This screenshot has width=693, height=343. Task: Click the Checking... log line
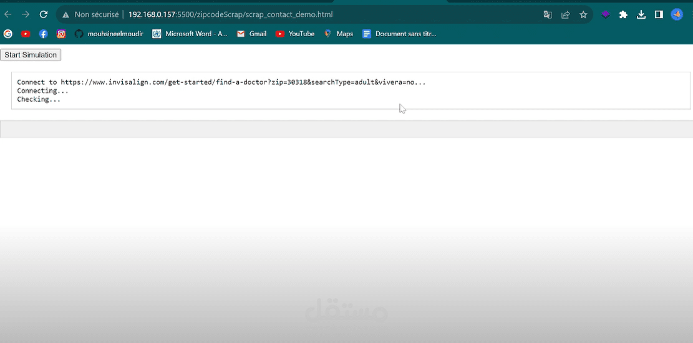coord(39,99)
